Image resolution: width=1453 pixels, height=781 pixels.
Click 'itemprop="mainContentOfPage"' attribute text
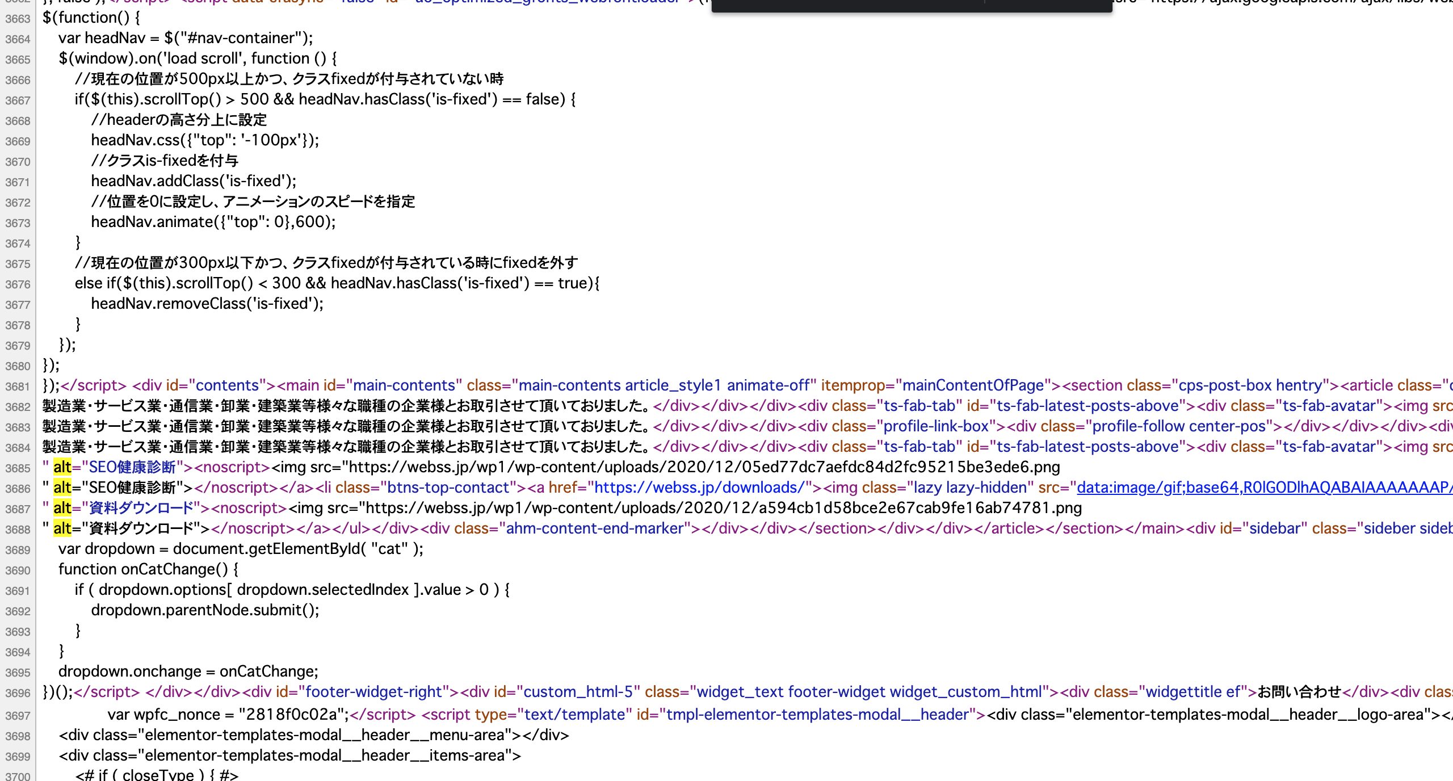(935, 385)
